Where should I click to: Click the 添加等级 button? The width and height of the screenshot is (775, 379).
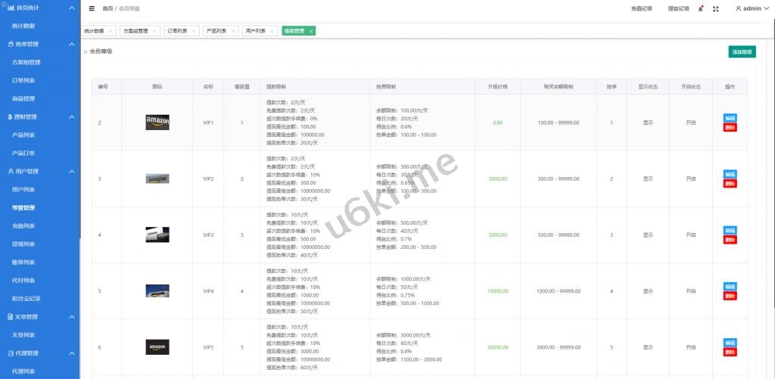pyautogui.click(x=742, y=51)
